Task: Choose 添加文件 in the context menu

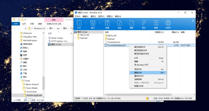Action: pos(148,69)
